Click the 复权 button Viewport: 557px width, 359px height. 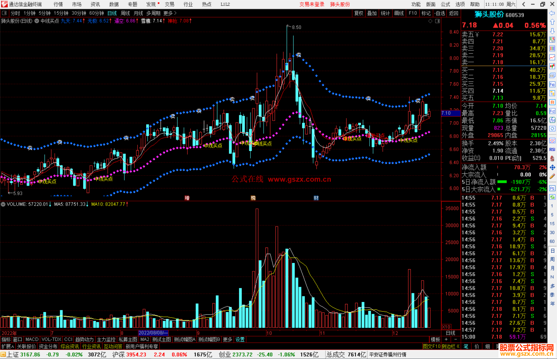pos(358,13)
